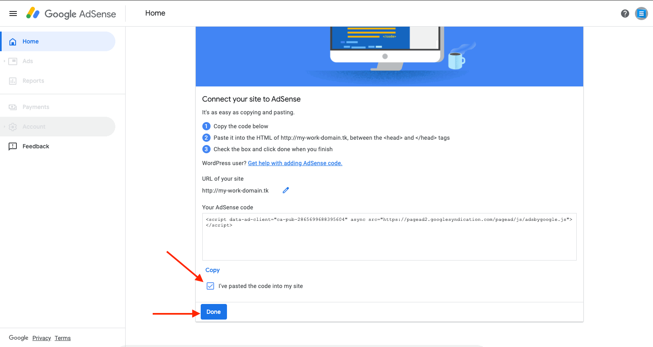This screenshot has height=347, width=653.
Task: Click the 'Your AdSense code' label
Action: point(227,207)
